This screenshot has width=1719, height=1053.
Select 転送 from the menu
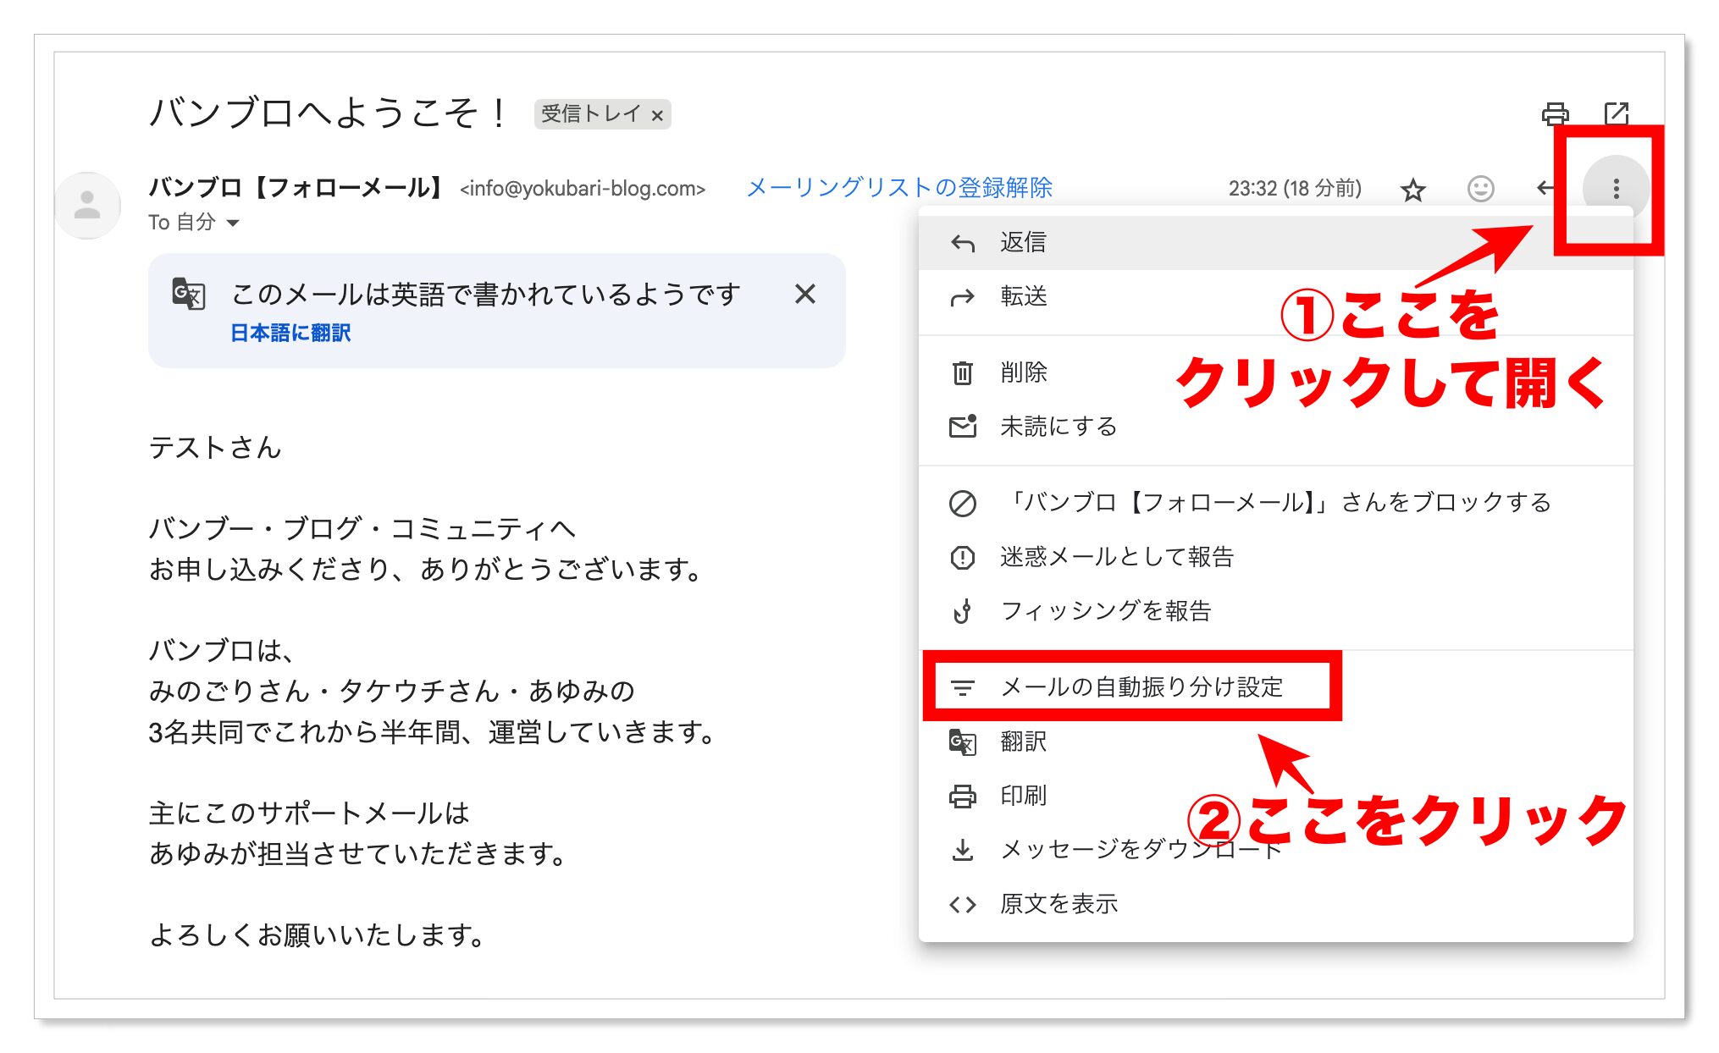[1023, 296]
